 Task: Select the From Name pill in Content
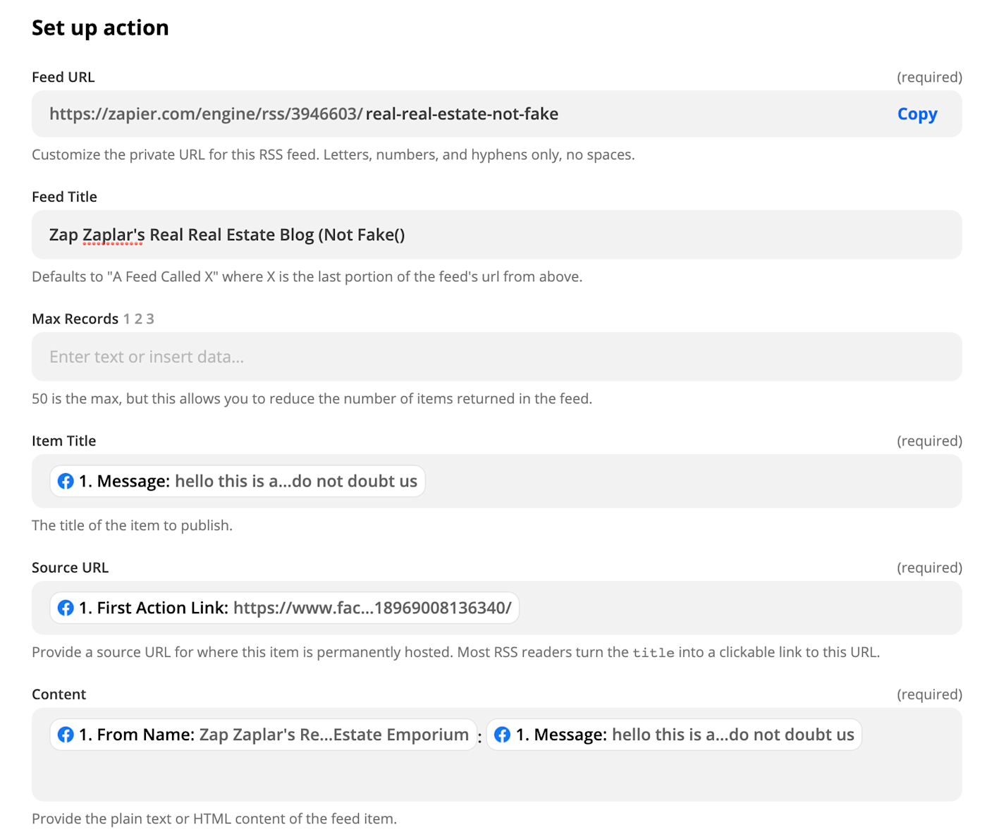(x=263, y=735)
